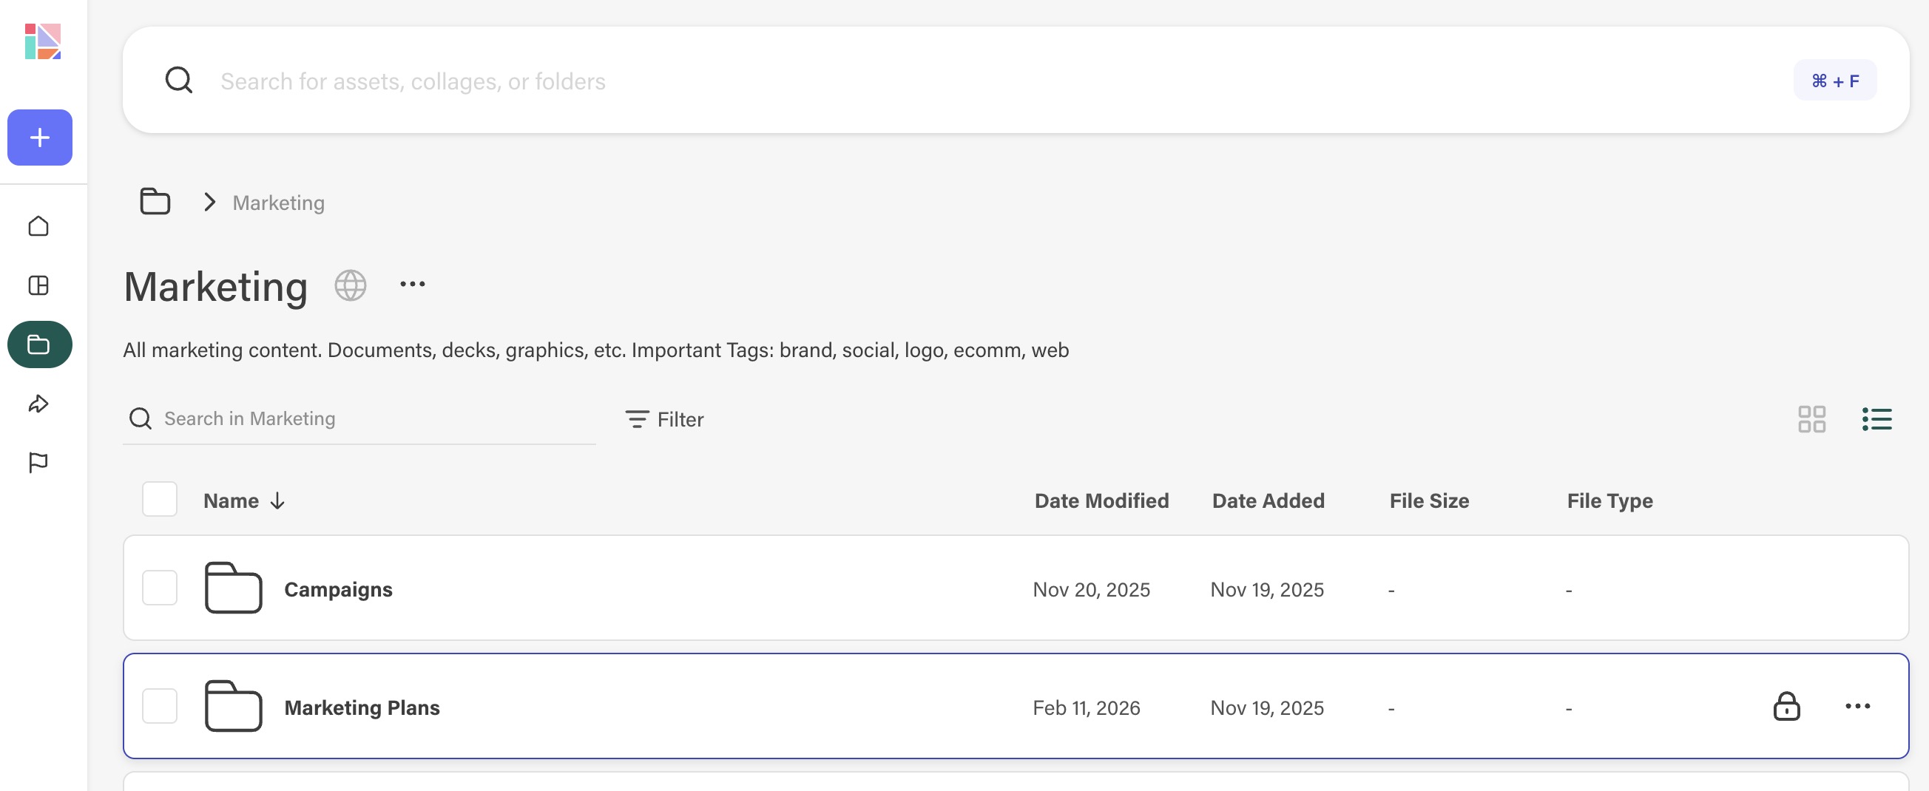The image size is (1929, 791).
Task: Click the Nov 19, 2025 added date for Marketing Plans
Action: click(x=1267, y=708)
